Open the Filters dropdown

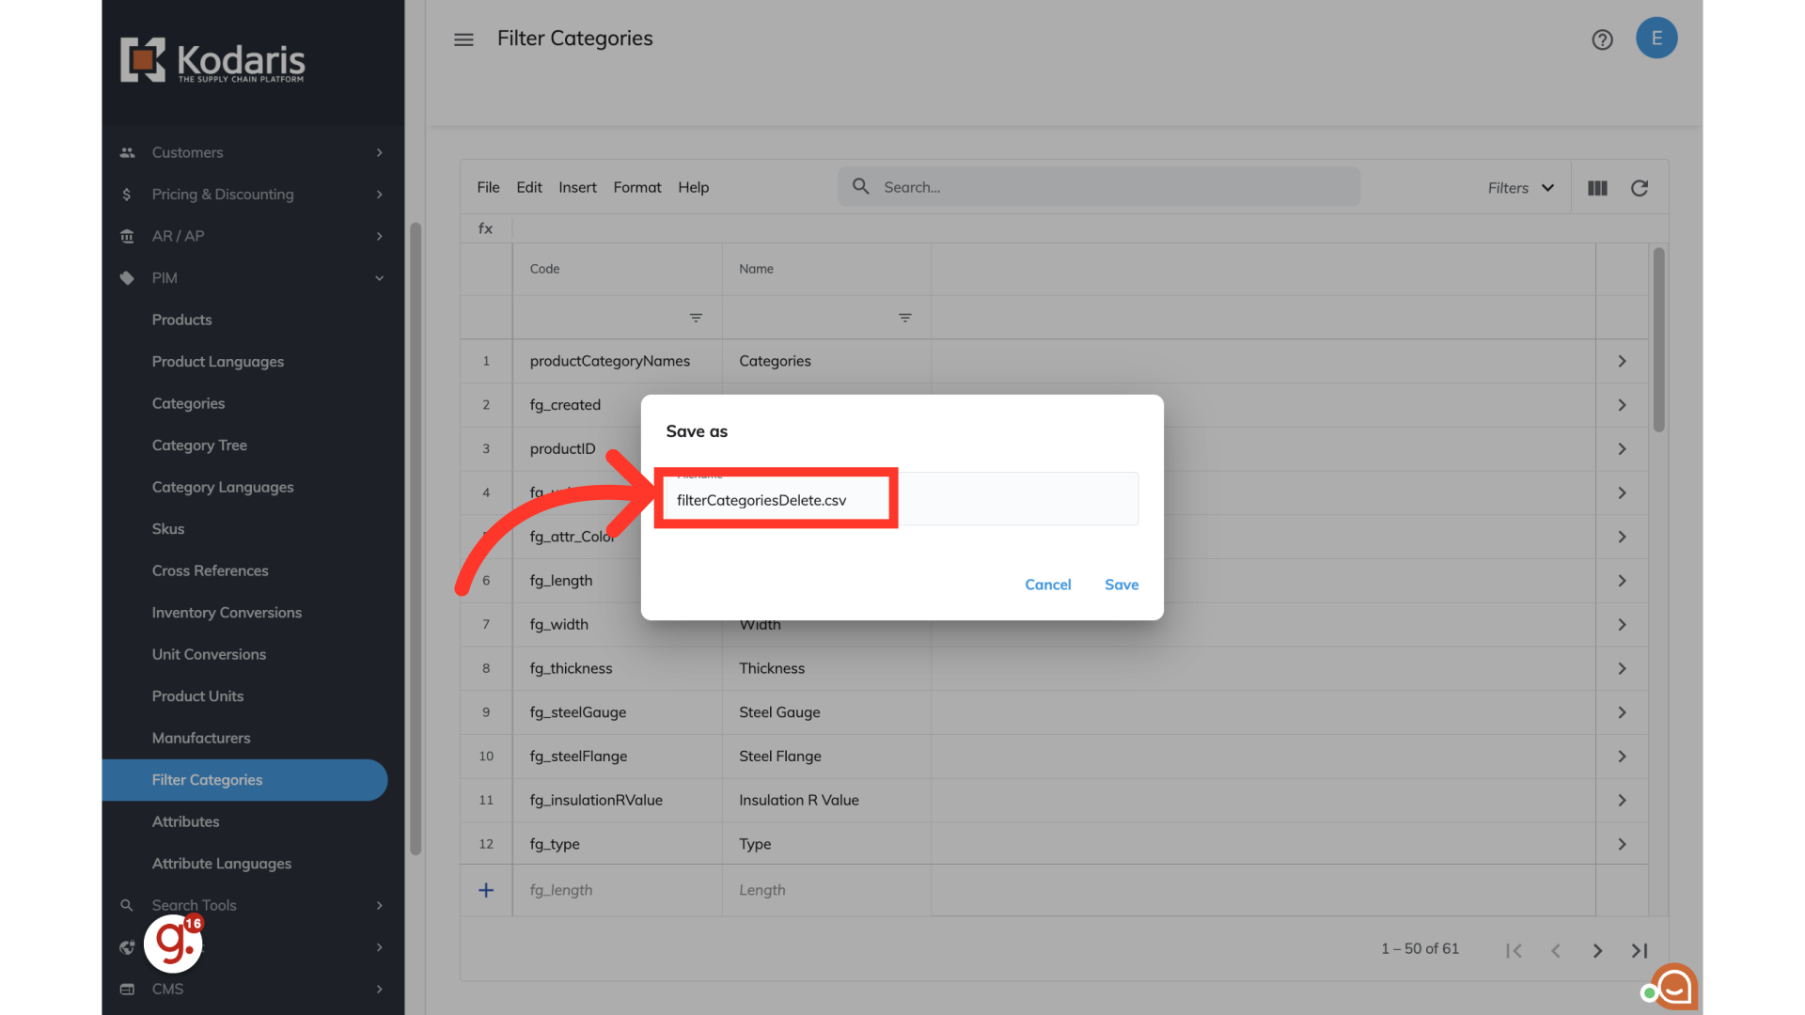coord(1520,188)
